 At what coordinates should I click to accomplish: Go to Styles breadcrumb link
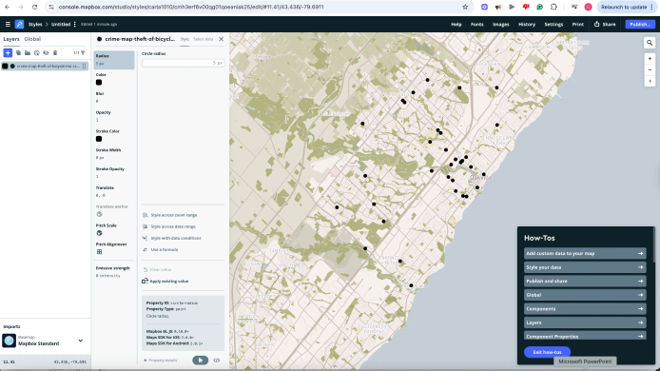pyautogui.click(x=35, y=24)
